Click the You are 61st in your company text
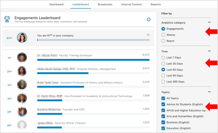Viewport: 218px width, 133px height. [55, 36]
